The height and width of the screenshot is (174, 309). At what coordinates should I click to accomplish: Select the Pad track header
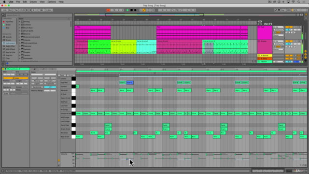click(x=265, y=32)
